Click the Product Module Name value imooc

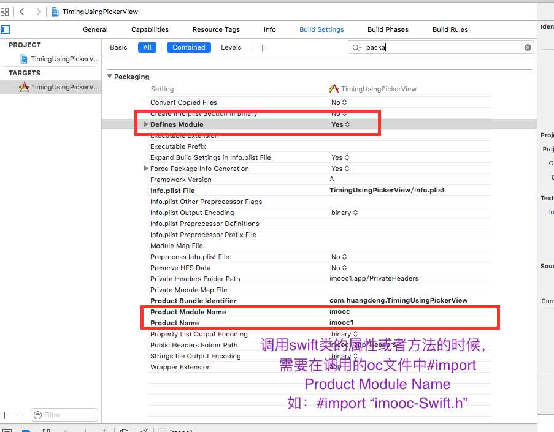[339, 311]
